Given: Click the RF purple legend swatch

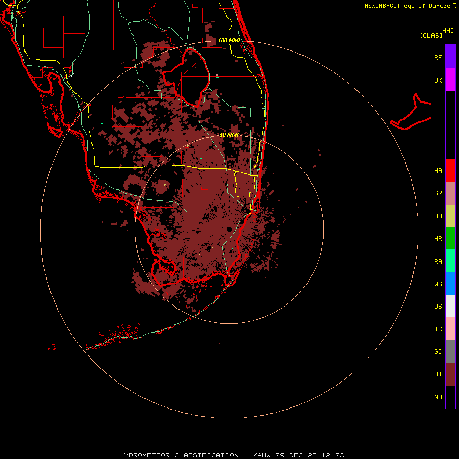Looking at the screenshot, I should pos(450,57).
